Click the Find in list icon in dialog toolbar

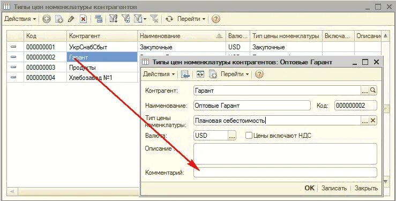pos(185,75)
